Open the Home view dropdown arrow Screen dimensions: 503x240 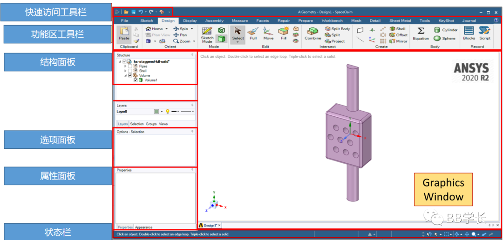coord(166,29)
